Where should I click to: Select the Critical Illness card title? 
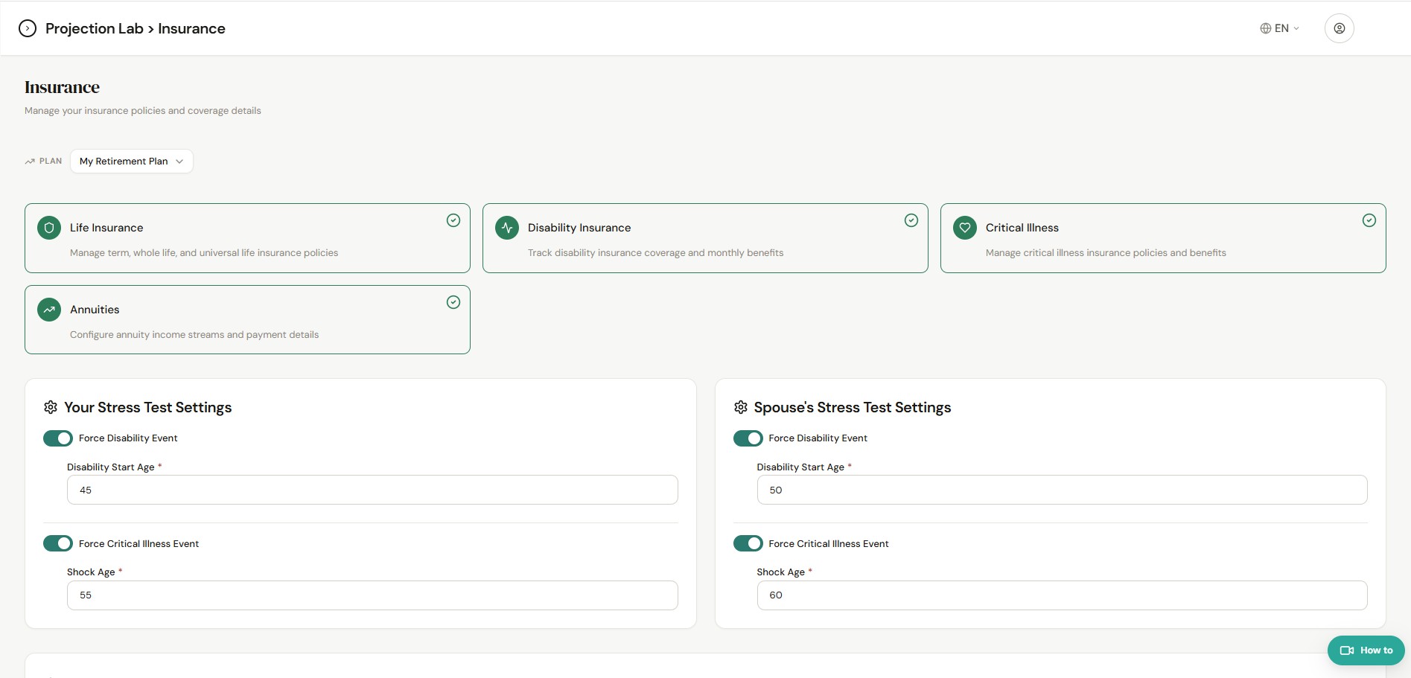click(x=1022, y=228)
